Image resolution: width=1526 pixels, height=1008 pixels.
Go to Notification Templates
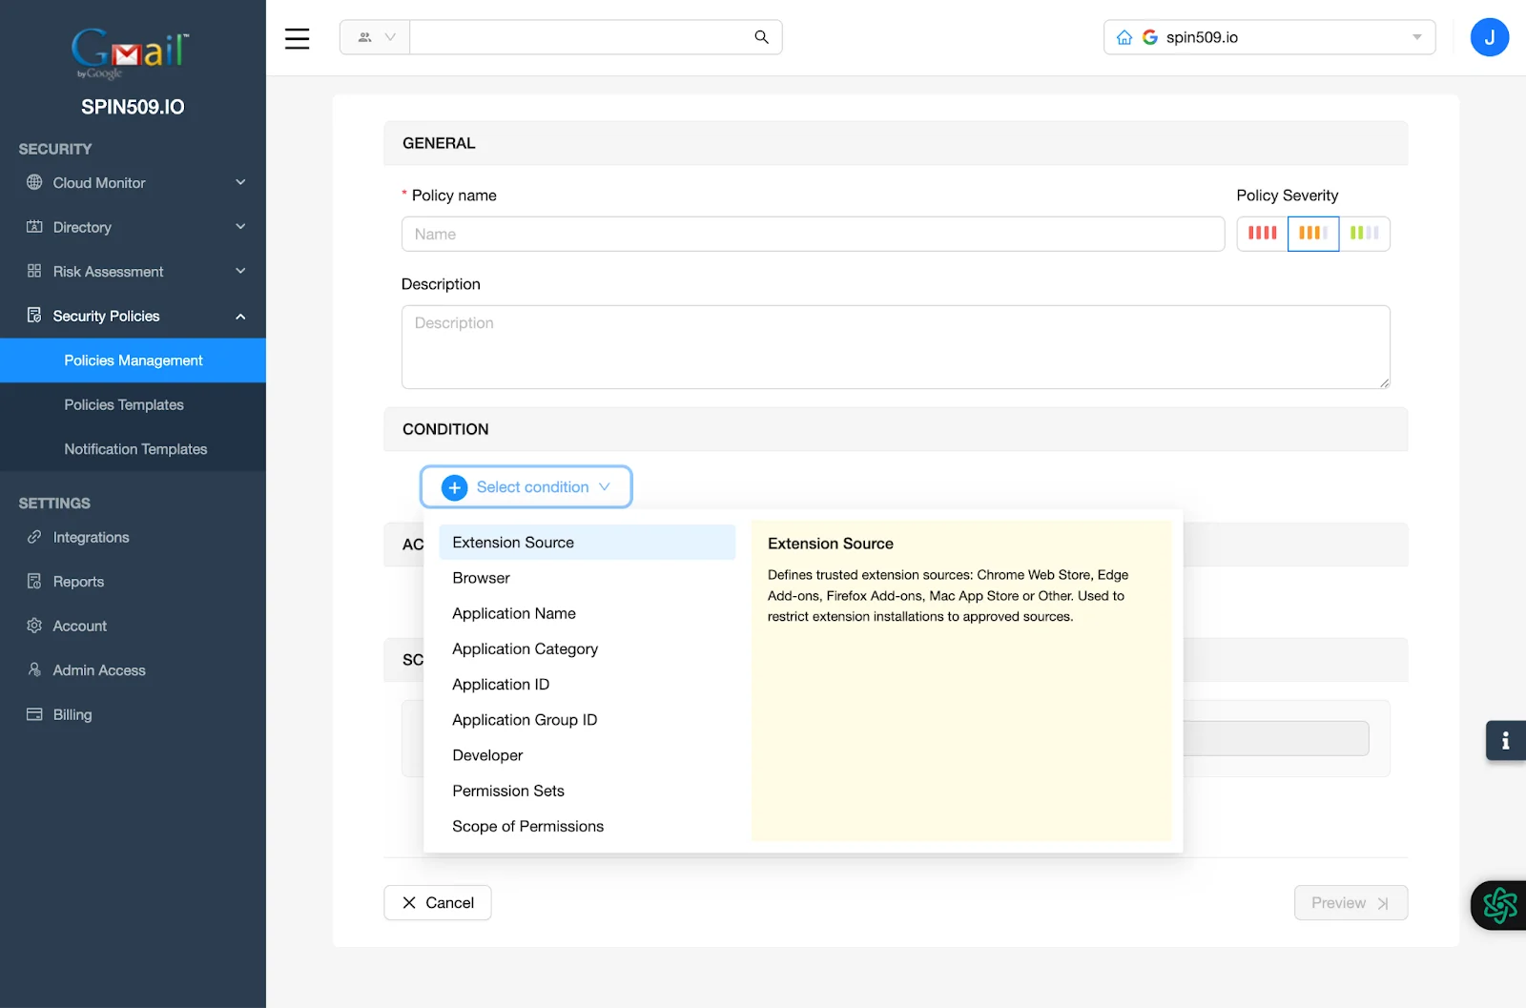135,448
